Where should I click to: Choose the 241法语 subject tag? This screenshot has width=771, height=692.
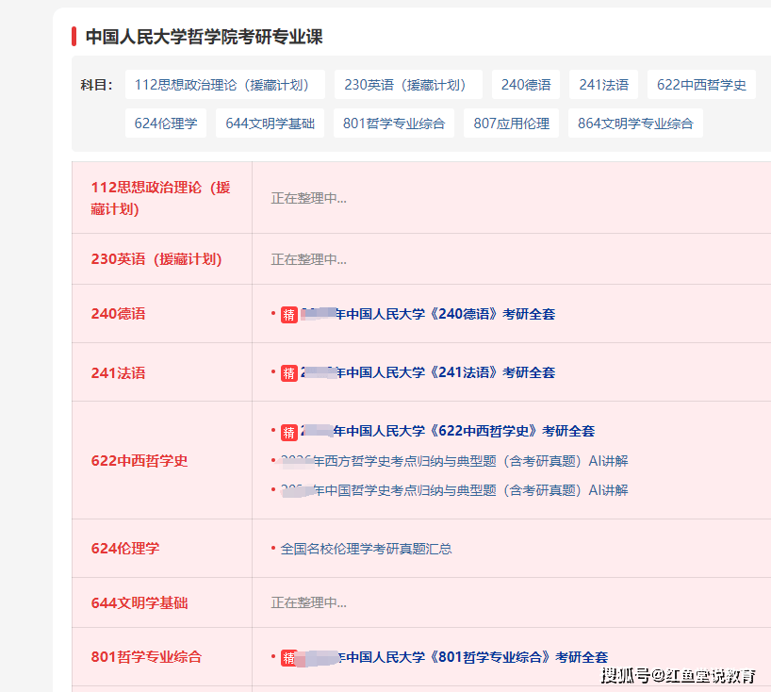(603, 85)
